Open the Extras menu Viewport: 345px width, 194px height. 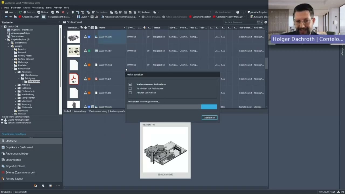point(49,8)
